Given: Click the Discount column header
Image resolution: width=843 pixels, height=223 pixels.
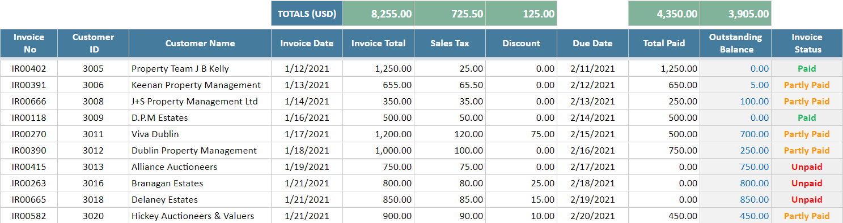Looking at the screenshot, I should pyautogui.click(x=521, y=43).
